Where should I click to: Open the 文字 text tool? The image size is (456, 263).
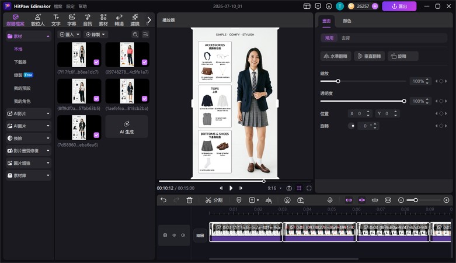(x=56, y=20)
